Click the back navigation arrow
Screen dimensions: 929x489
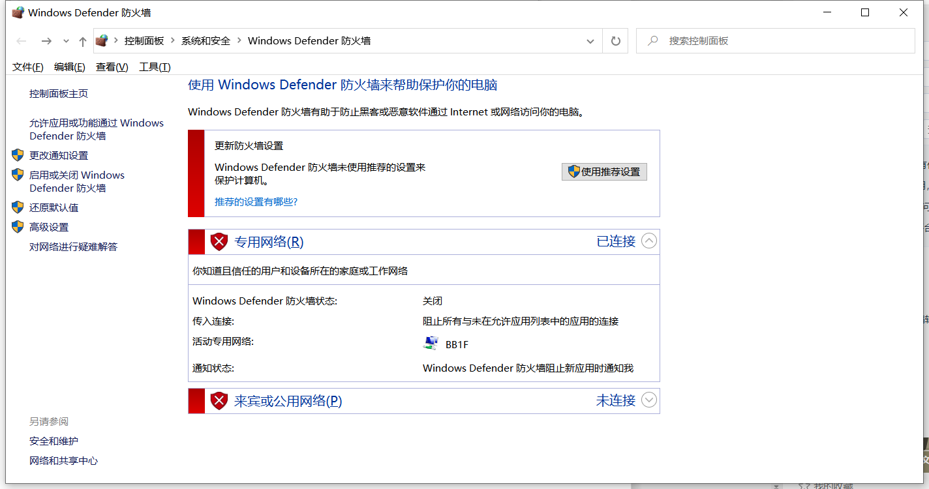pos(22,41)
